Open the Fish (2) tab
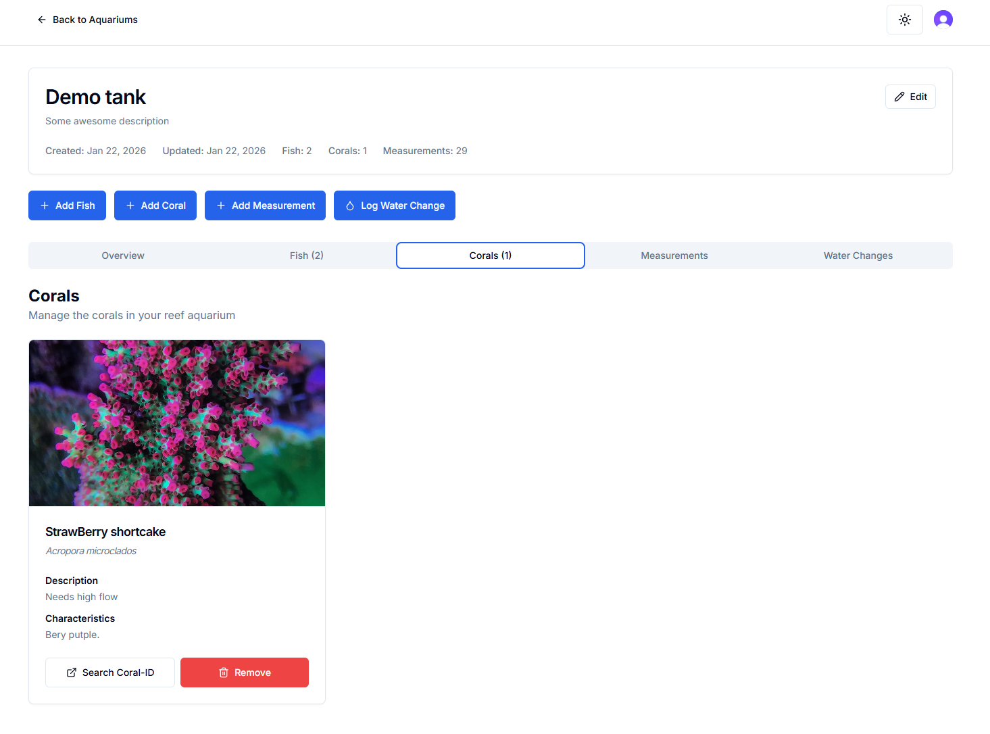The height and width of the screenshot is (734, 990). 307,255
